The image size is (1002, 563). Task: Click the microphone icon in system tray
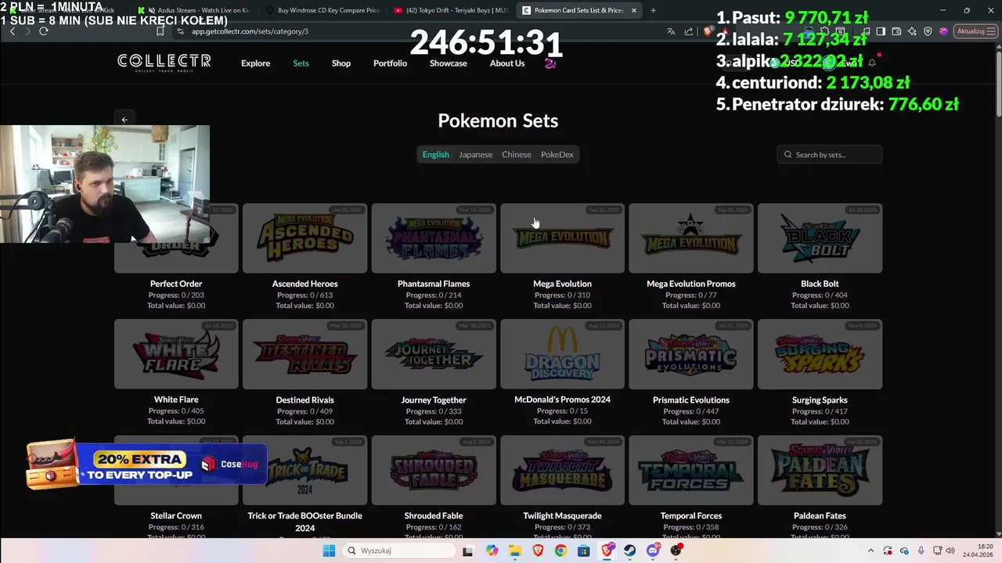tap(921, 550)
